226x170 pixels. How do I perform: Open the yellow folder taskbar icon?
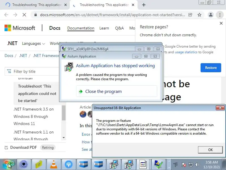(39, 165)
